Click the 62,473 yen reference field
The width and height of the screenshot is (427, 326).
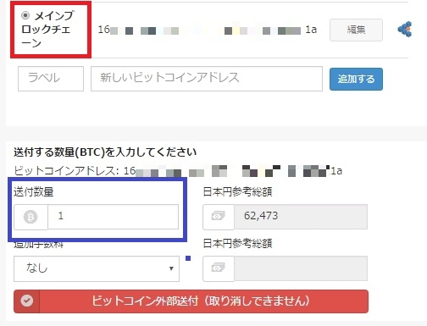click(x=301, y=217)
